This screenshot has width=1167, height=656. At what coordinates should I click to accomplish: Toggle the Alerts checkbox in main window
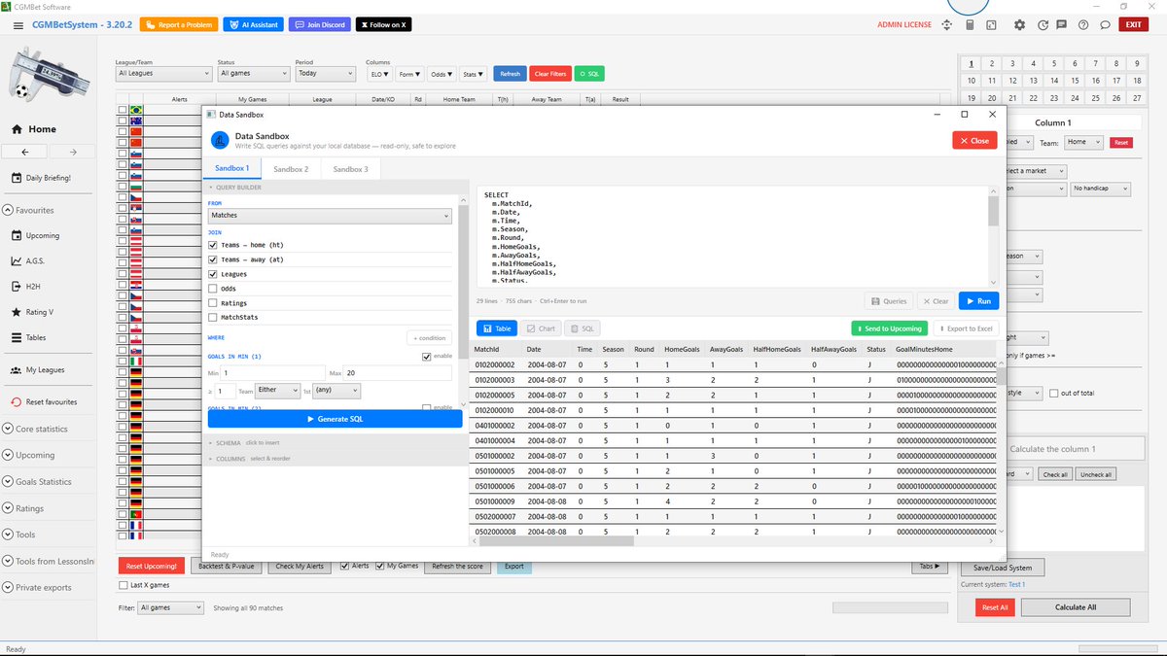pyautogui.click(x=344, y=566)
